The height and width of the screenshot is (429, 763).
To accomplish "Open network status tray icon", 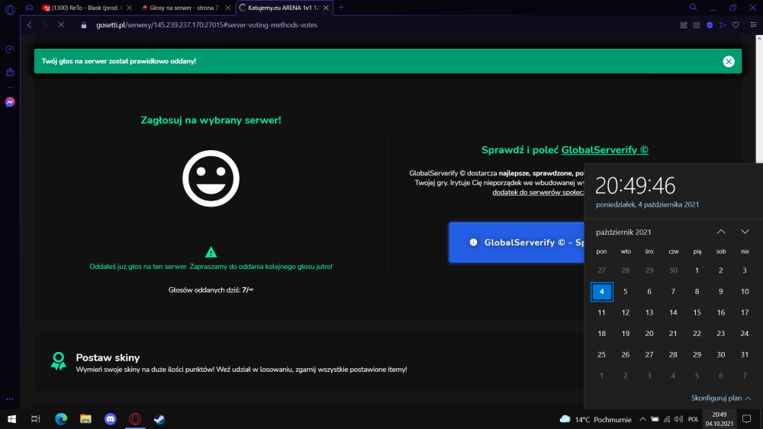I will coord(667,419).
